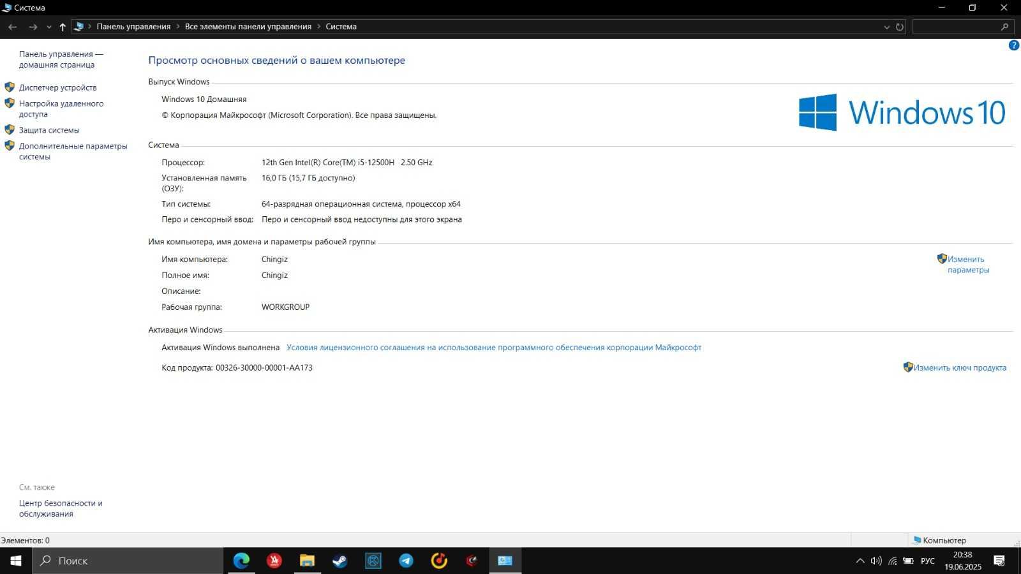Click the 'Компьютер' status bar entry
Image resolution: width=1021 pixels, height=574 pixels.
coord(939,540)
